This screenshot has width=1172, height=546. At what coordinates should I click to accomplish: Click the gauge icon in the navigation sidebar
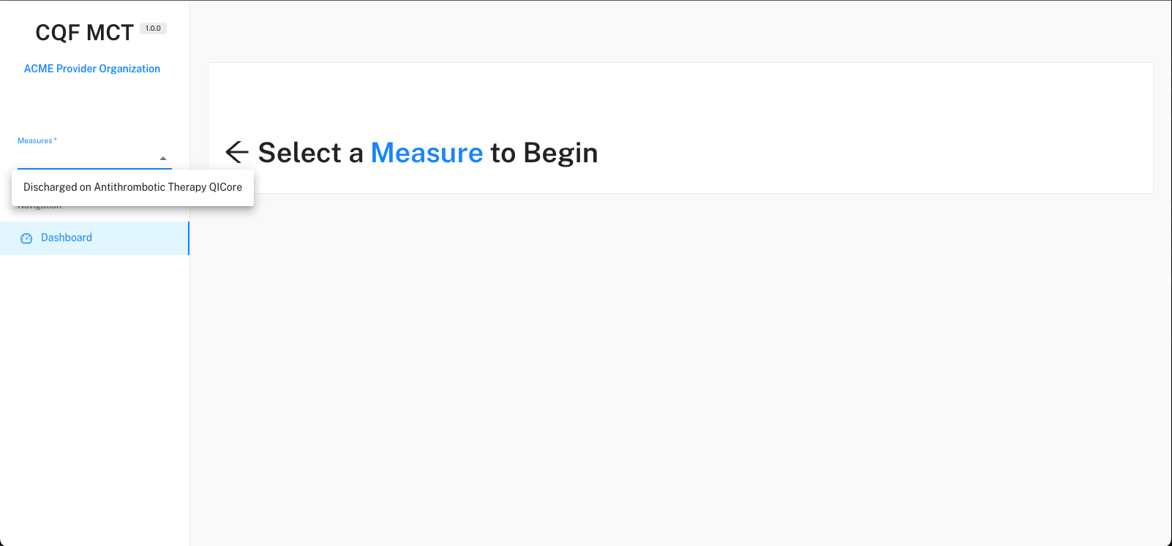26,238
